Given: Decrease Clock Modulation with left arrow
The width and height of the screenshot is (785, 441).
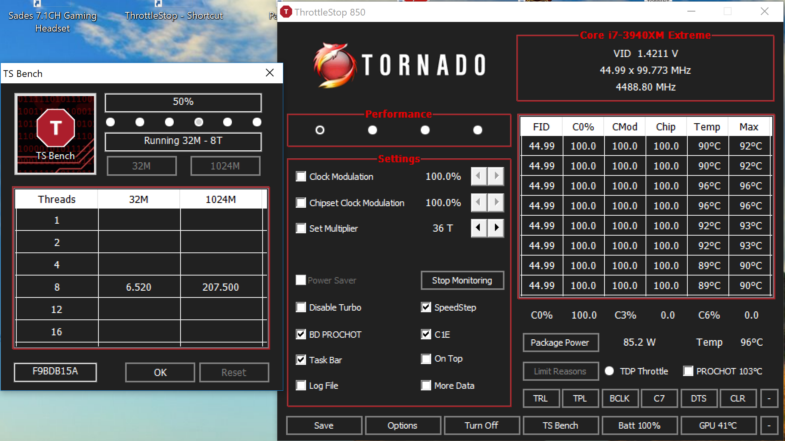Looking at the screenshot, I should point(479,176).
